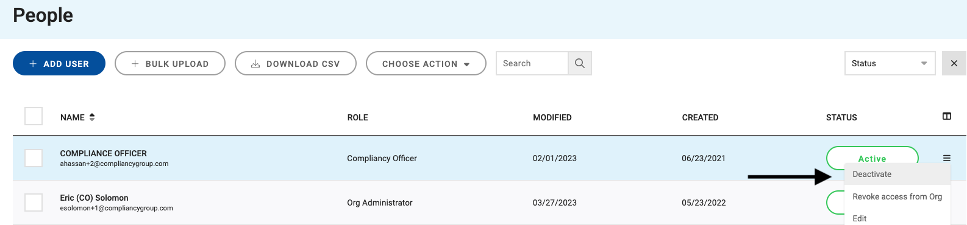Clear the Status filter with the X button

(954, 63)
